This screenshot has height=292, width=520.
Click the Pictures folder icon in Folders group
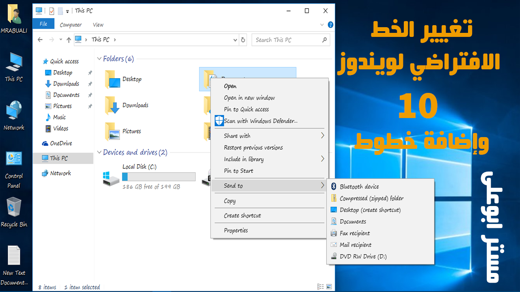point(113,131)
